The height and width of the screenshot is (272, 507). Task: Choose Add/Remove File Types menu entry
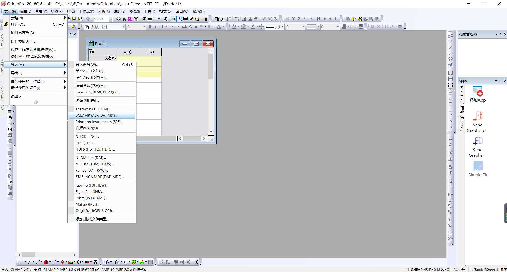(x=102, y=219)
